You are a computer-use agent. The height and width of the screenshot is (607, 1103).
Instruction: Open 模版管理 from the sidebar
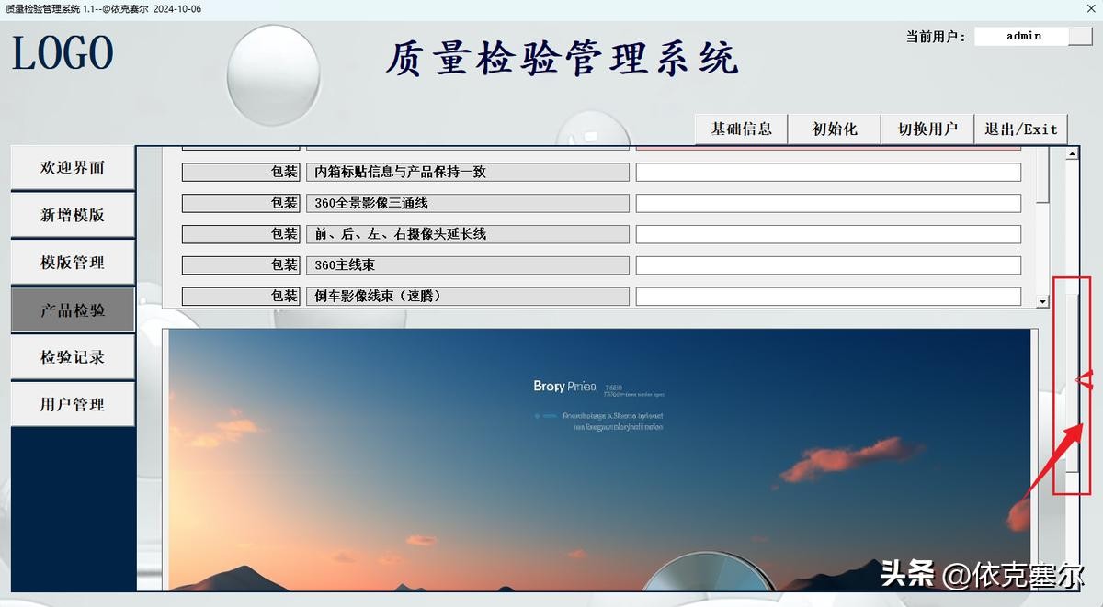pos(73,263)
